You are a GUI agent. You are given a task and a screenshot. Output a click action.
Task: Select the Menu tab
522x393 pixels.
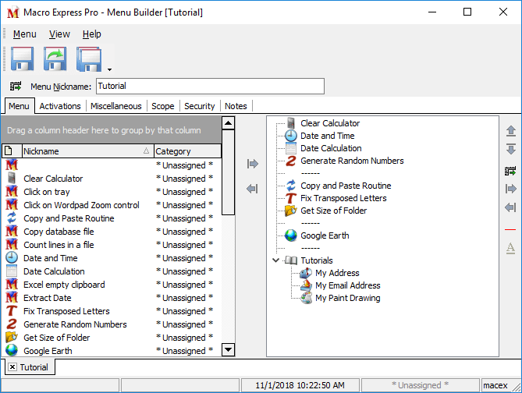[x=19, y=106]
